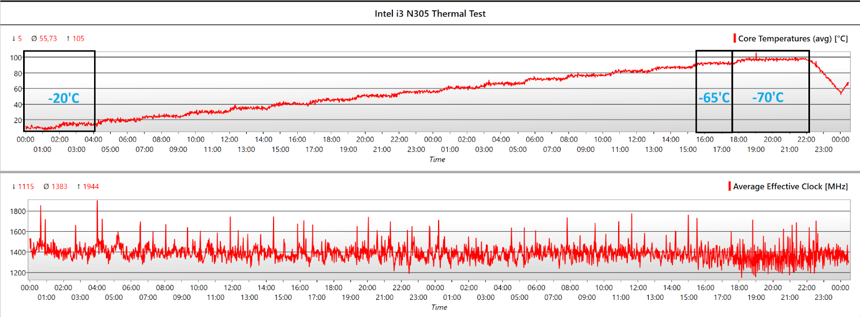860x317 pixels.
Task: Click the red marker beside Core Temperatures legend
Action: tap(734, 39)
